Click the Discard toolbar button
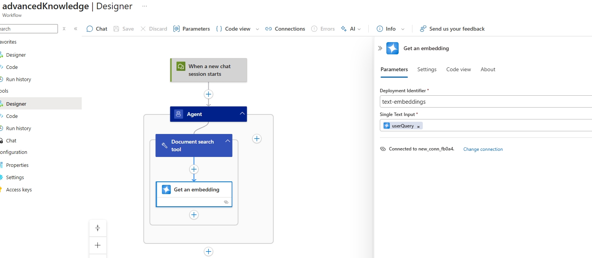This screenshot has height=258, width=592. tap(153, 29)
